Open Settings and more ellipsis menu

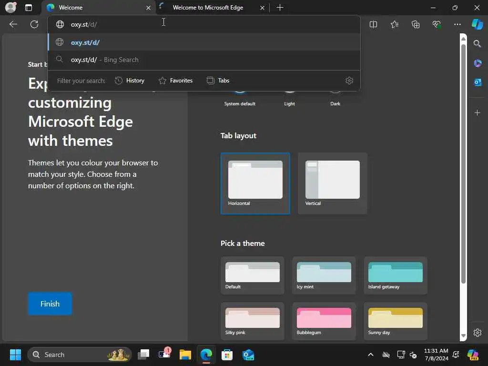[x=457, y=24]
